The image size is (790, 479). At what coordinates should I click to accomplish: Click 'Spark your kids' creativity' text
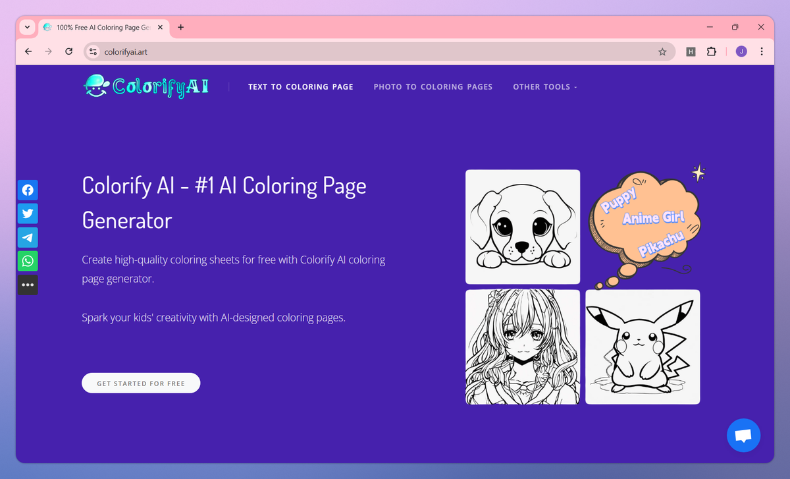tap(213, 318)
